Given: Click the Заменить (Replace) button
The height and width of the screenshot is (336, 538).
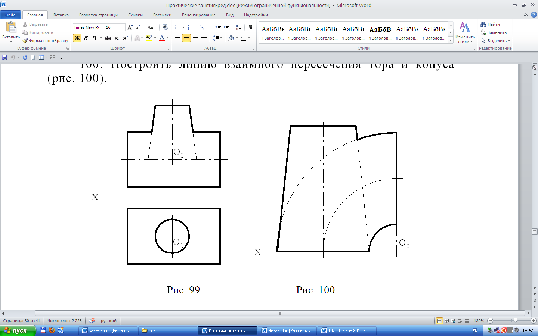Looking at the screenshot, I should [x=493, y=32].
